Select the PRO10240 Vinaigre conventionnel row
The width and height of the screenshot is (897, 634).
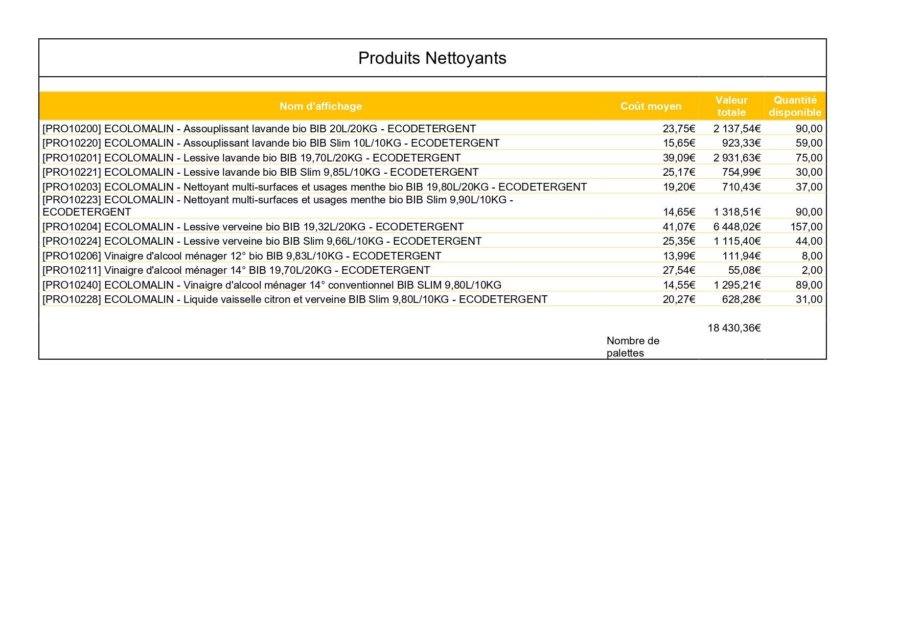(x=432, y=285)
